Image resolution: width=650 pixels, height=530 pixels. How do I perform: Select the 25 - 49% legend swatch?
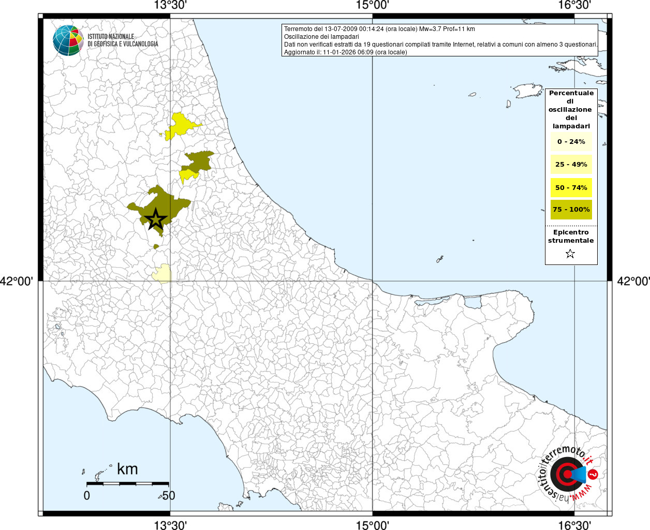point(571,165)
